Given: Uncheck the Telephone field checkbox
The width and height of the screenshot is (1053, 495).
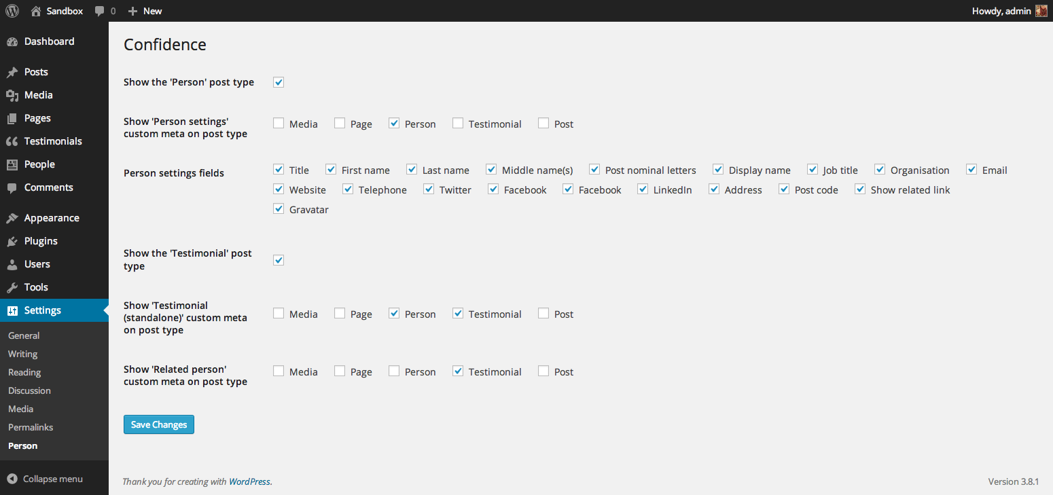Looking at the screenshot, I should tap(348, 189).
